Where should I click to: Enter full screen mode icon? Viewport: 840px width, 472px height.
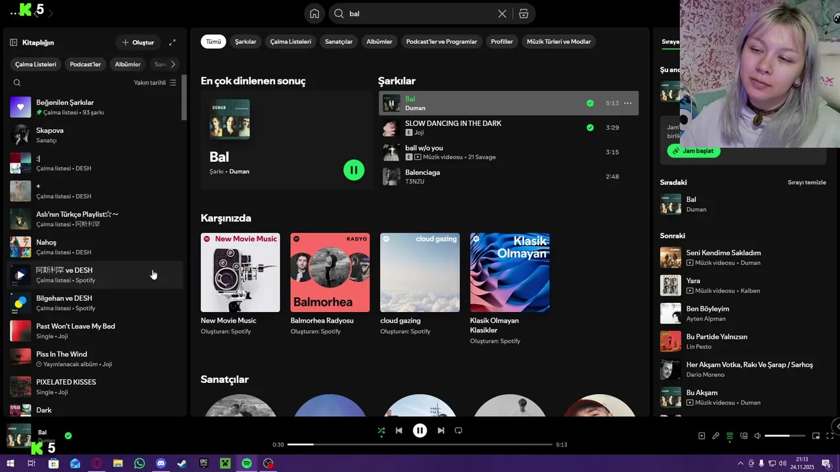(x=830, y=436)
